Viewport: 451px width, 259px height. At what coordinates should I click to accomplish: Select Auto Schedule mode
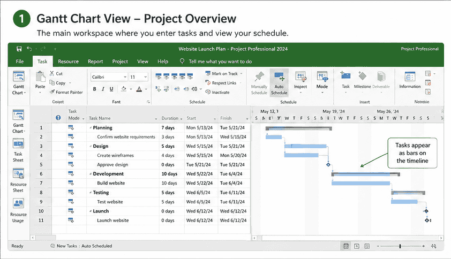[279, 83]
